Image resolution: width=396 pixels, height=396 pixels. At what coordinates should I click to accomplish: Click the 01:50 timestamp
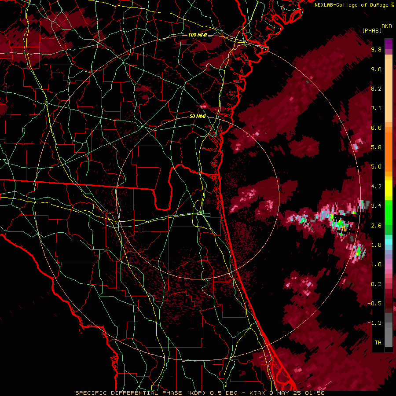tap(315, 393)
